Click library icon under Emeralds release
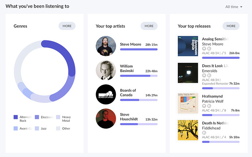Viewport: 252px width, 157px height. [x=209, y=75]
